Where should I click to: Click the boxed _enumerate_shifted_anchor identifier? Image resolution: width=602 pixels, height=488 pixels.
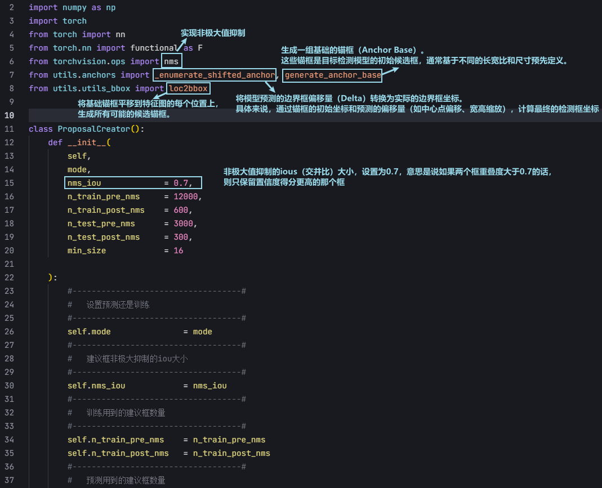tap(214, 74)
